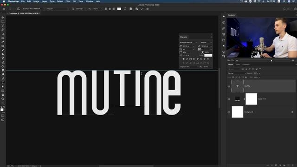Center text in options bar
Image resolution: width=297 pixels, height=167 pixels.
pyautogui.click(x=110, y=9)
